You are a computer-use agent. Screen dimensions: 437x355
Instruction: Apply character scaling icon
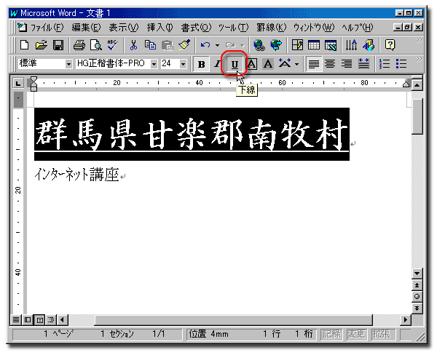click(x=285, y=64)
